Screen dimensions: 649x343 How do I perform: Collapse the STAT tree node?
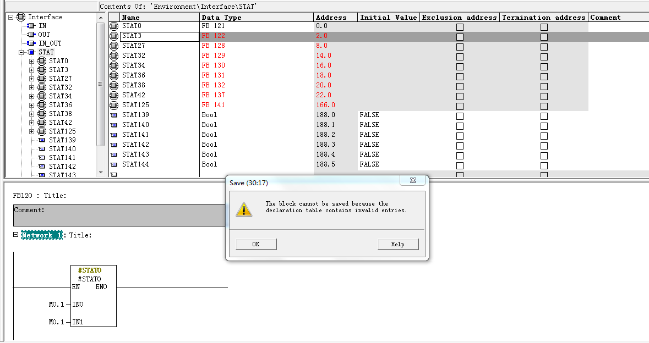pos(21,52)
